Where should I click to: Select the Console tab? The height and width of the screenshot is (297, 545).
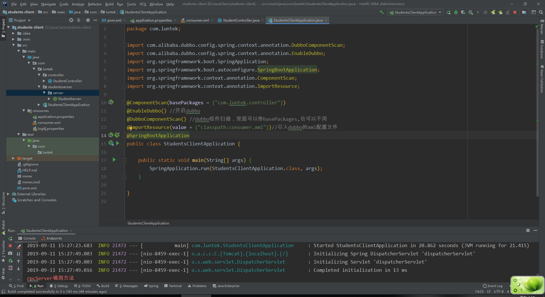(27, 238)
